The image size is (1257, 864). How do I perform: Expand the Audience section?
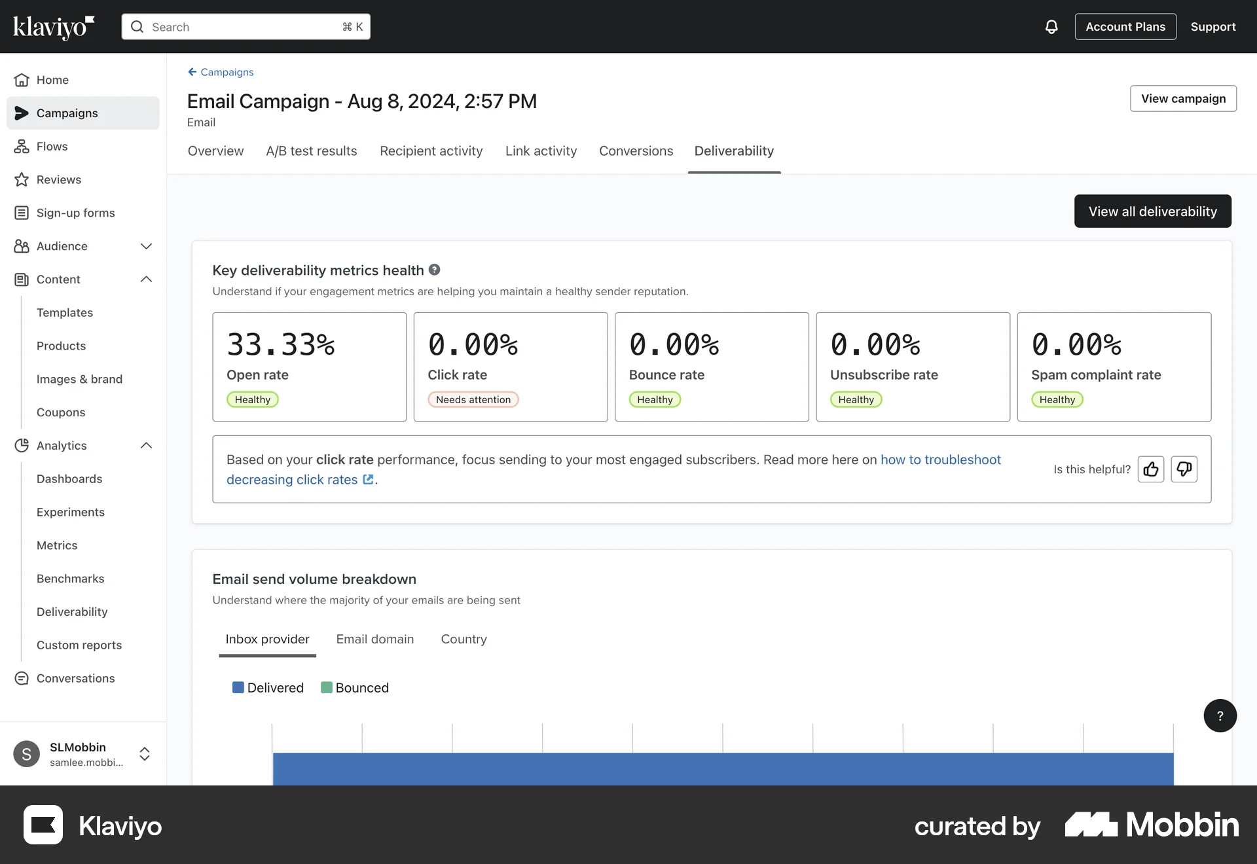click(x=146, y=246)
